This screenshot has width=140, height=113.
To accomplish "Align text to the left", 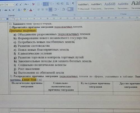I will click(39, 10).
